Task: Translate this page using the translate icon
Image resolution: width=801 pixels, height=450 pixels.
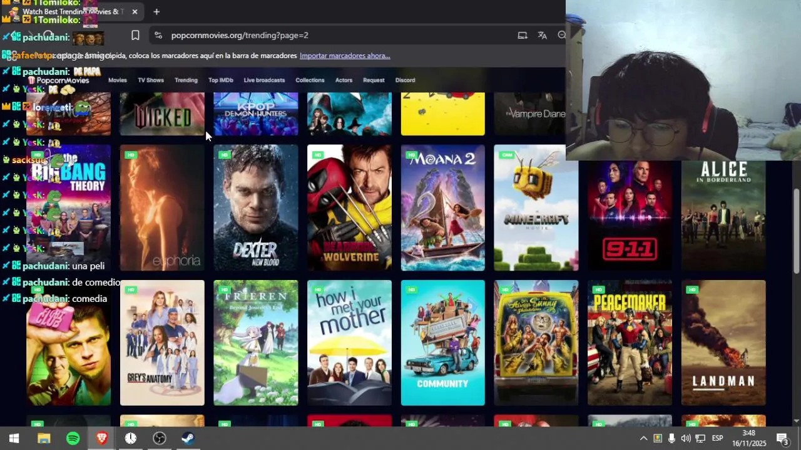Action: [x=543, y=36]
